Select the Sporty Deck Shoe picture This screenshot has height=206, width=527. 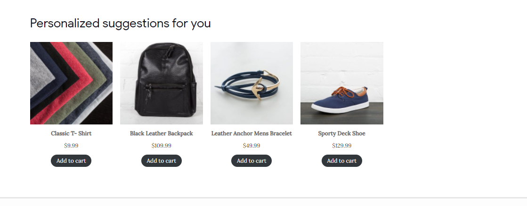pyautogui.click(x=342, y=83)
